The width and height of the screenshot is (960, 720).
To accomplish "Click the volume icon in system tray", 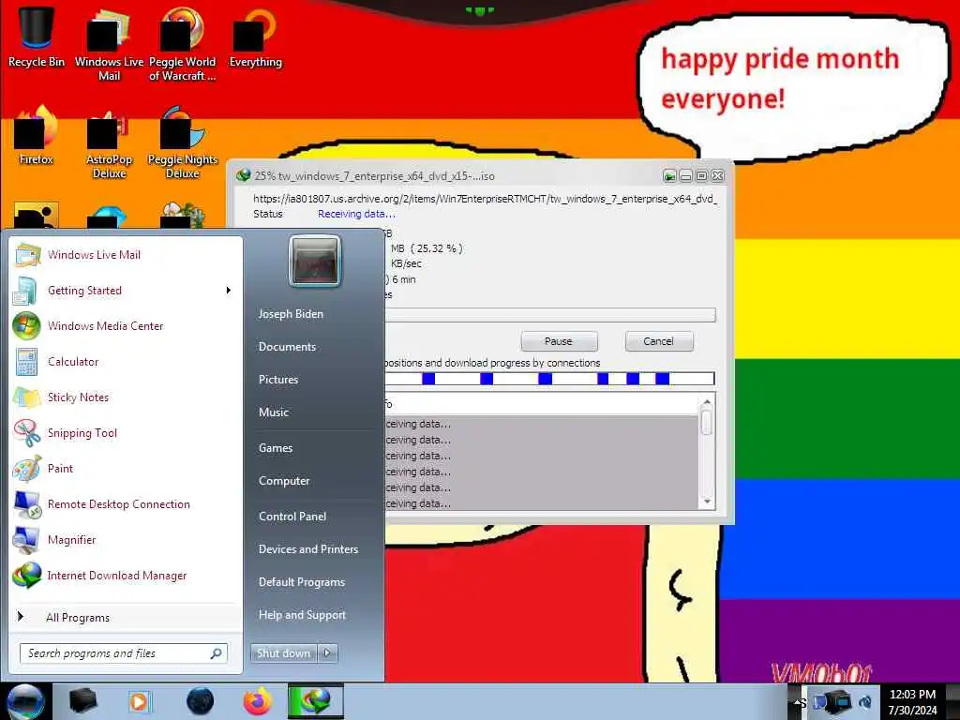I will point(865,701).
